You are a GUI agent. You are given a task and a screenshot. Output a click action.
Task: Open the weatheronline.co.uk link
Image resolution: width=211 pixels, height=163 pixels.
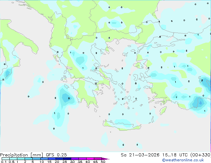coord(183,160)
